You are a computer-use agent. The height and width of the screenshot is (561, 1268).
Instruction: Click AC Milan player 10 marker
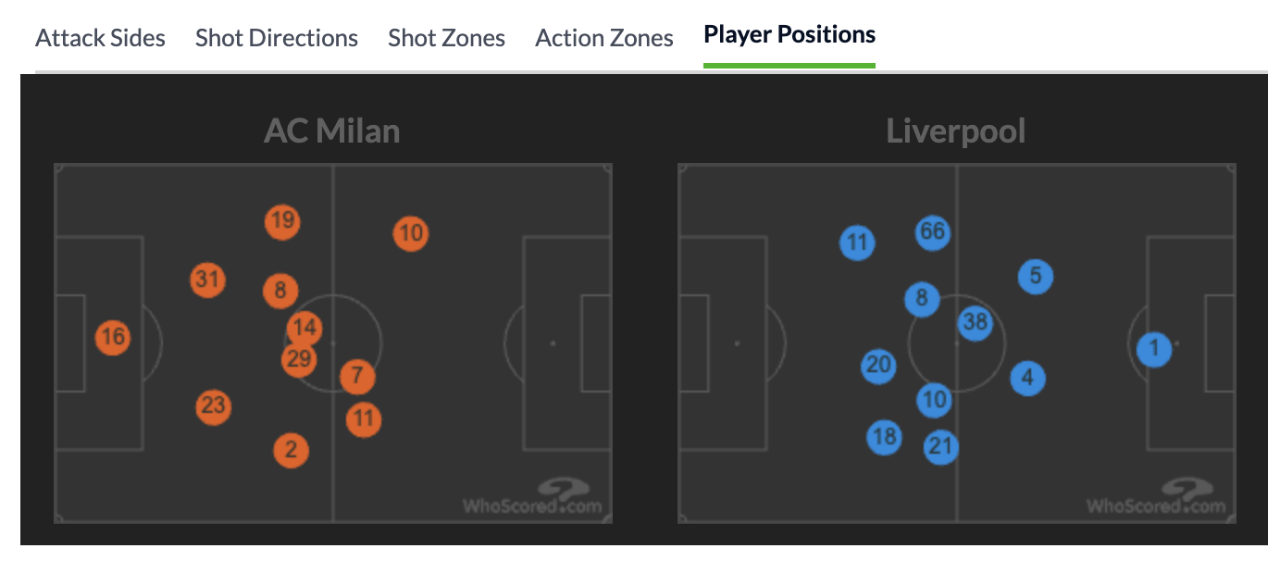(411, 232)
